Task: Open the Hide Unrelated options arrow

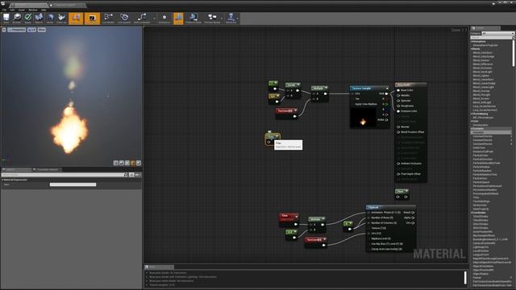Action: tap(154, 19)
